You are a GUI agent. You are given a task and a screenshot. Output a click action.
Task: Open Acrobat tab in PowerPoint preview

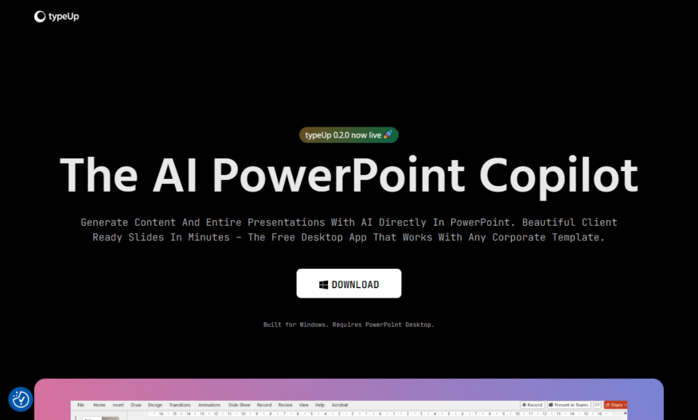pos(340,405)
